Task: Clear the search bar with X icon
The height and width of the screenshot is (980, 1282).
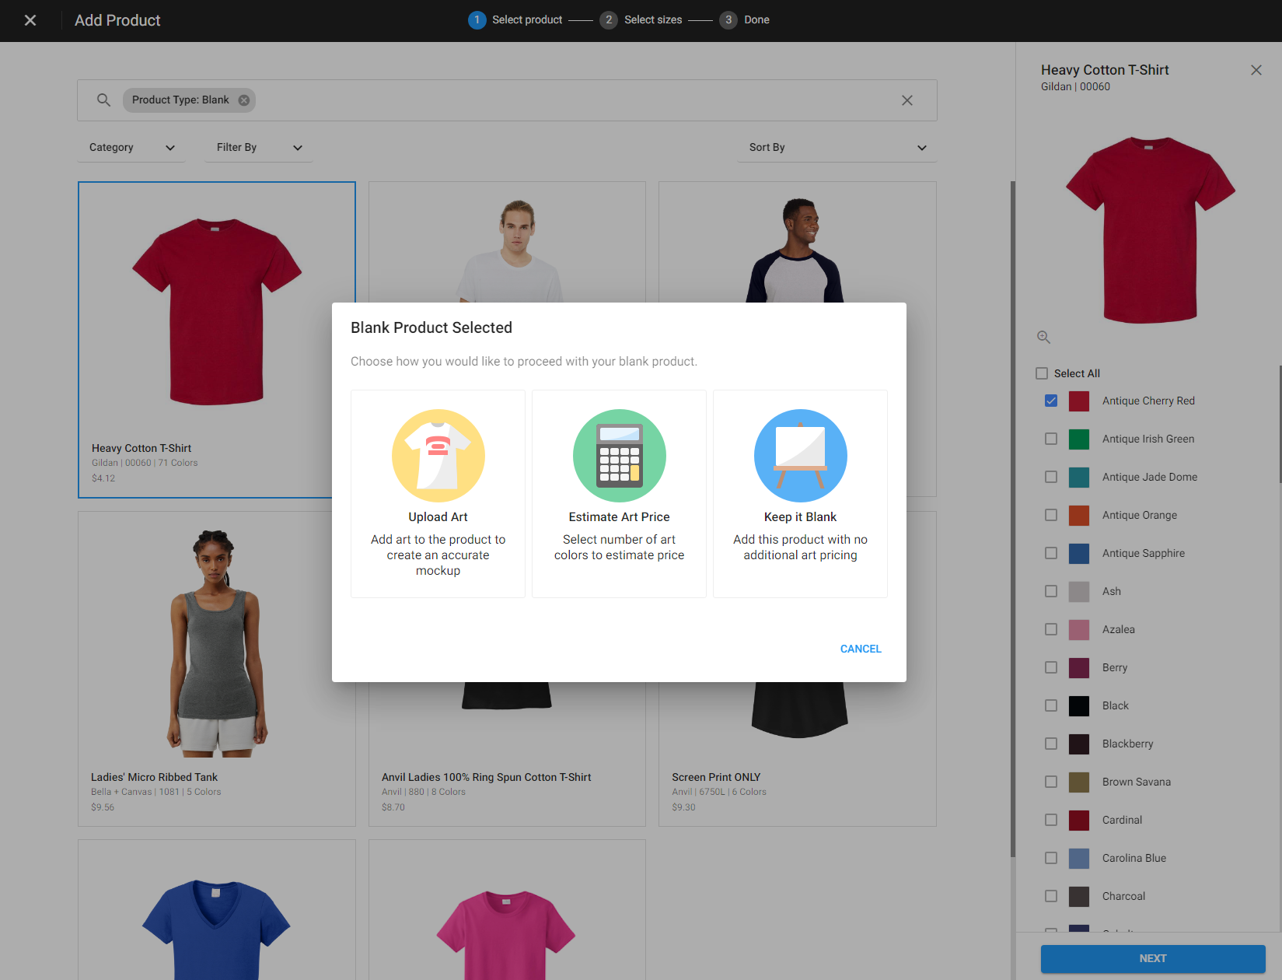Action: [906, 100]
